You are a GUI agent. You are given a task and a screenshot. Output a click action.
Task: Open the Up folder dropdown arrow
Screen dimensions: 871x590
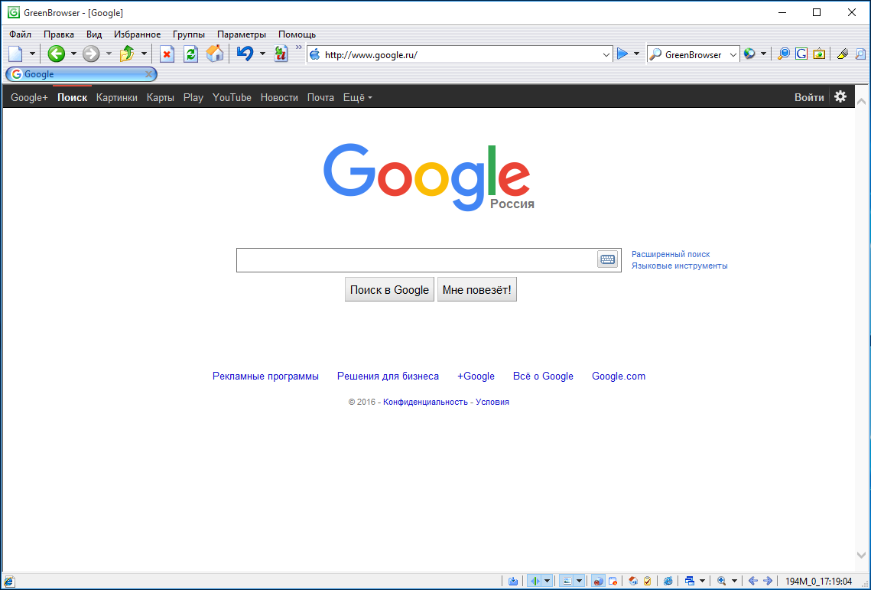point(144,54)
